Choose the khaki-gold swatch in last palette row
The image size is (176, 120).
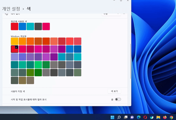pyautogui.click(x=22, y=80)
